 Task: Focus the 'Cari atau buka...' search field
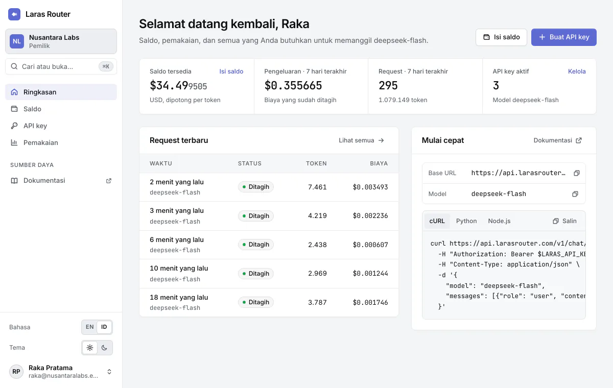coord(61,66)
